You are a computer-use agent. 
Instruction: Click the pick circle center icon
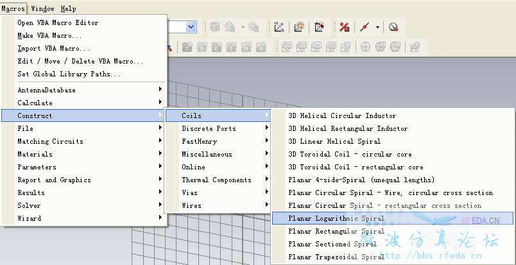(x=393, y=27)
